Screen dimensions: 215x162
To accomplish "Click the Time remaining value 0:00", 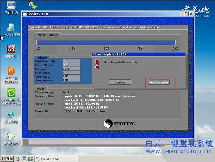I will click(72, 80).
